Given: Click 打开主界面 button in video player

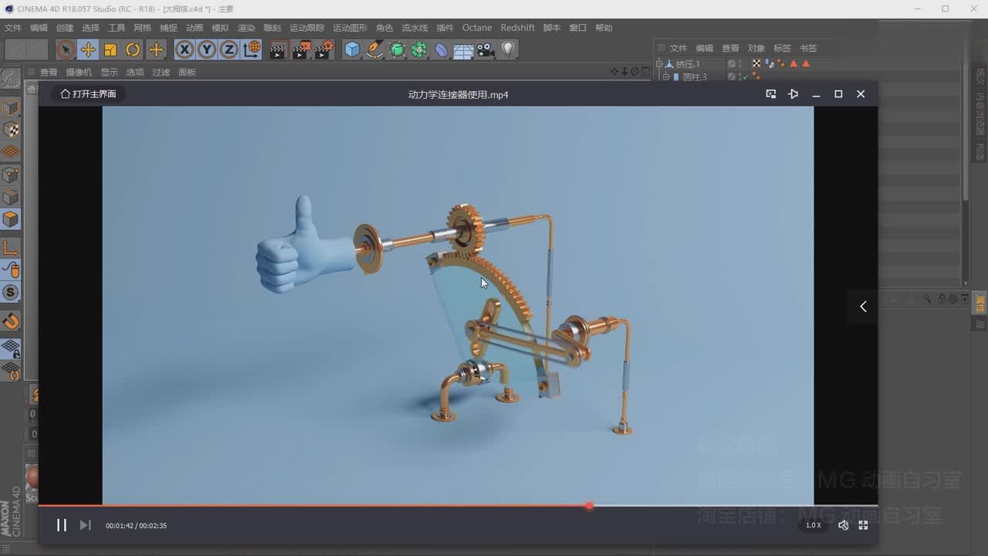Looking at the screenshot, I should click(88, 93).
